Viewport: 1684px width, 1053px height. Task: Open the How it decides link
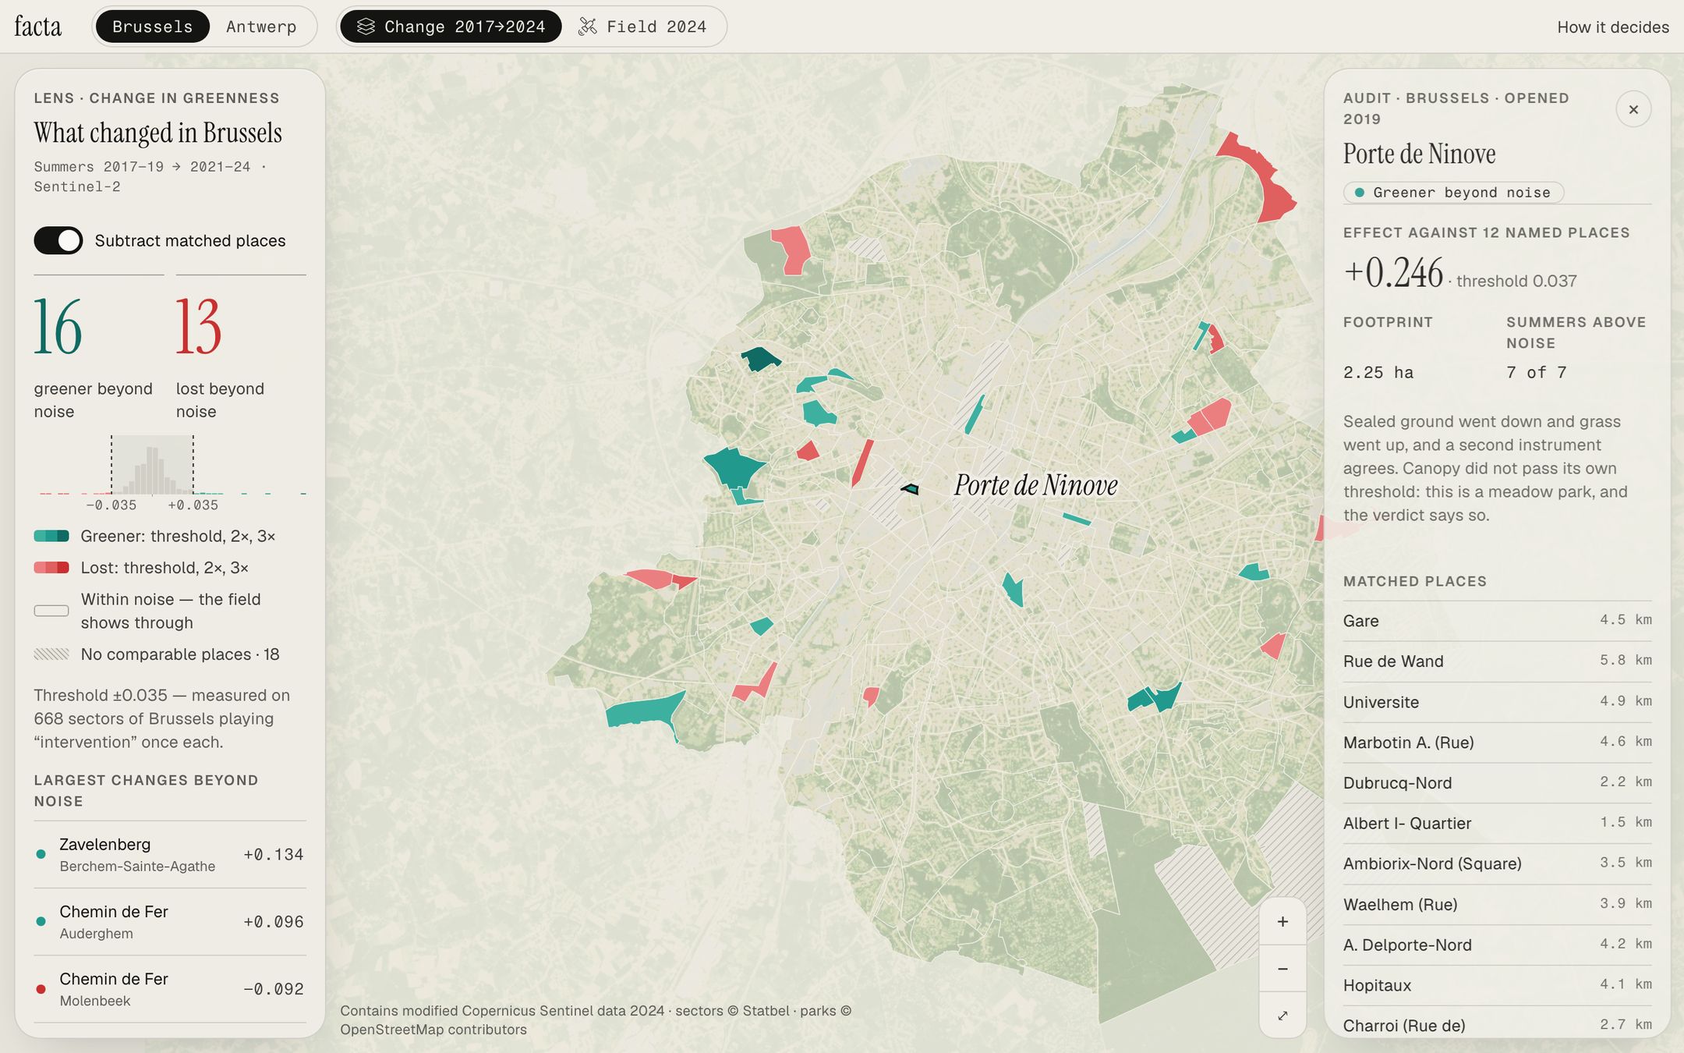1612,27
